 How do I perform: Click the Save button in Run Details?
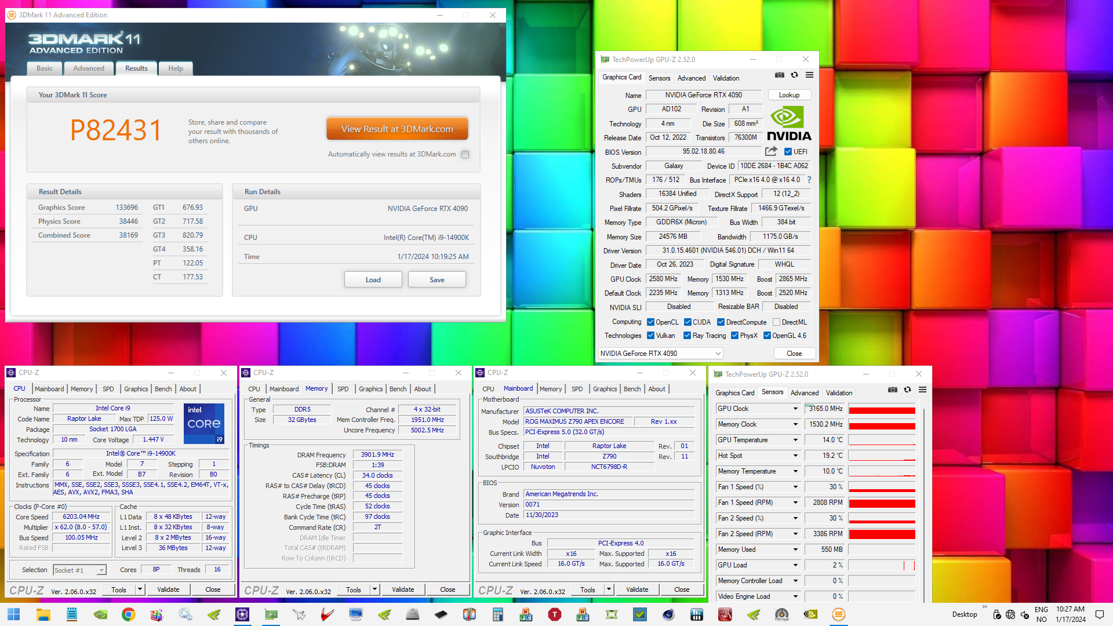click(x=437, y=280)
